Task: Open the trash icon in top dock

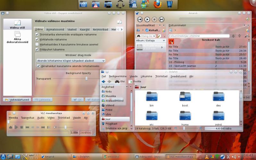Action: point(169,4)
